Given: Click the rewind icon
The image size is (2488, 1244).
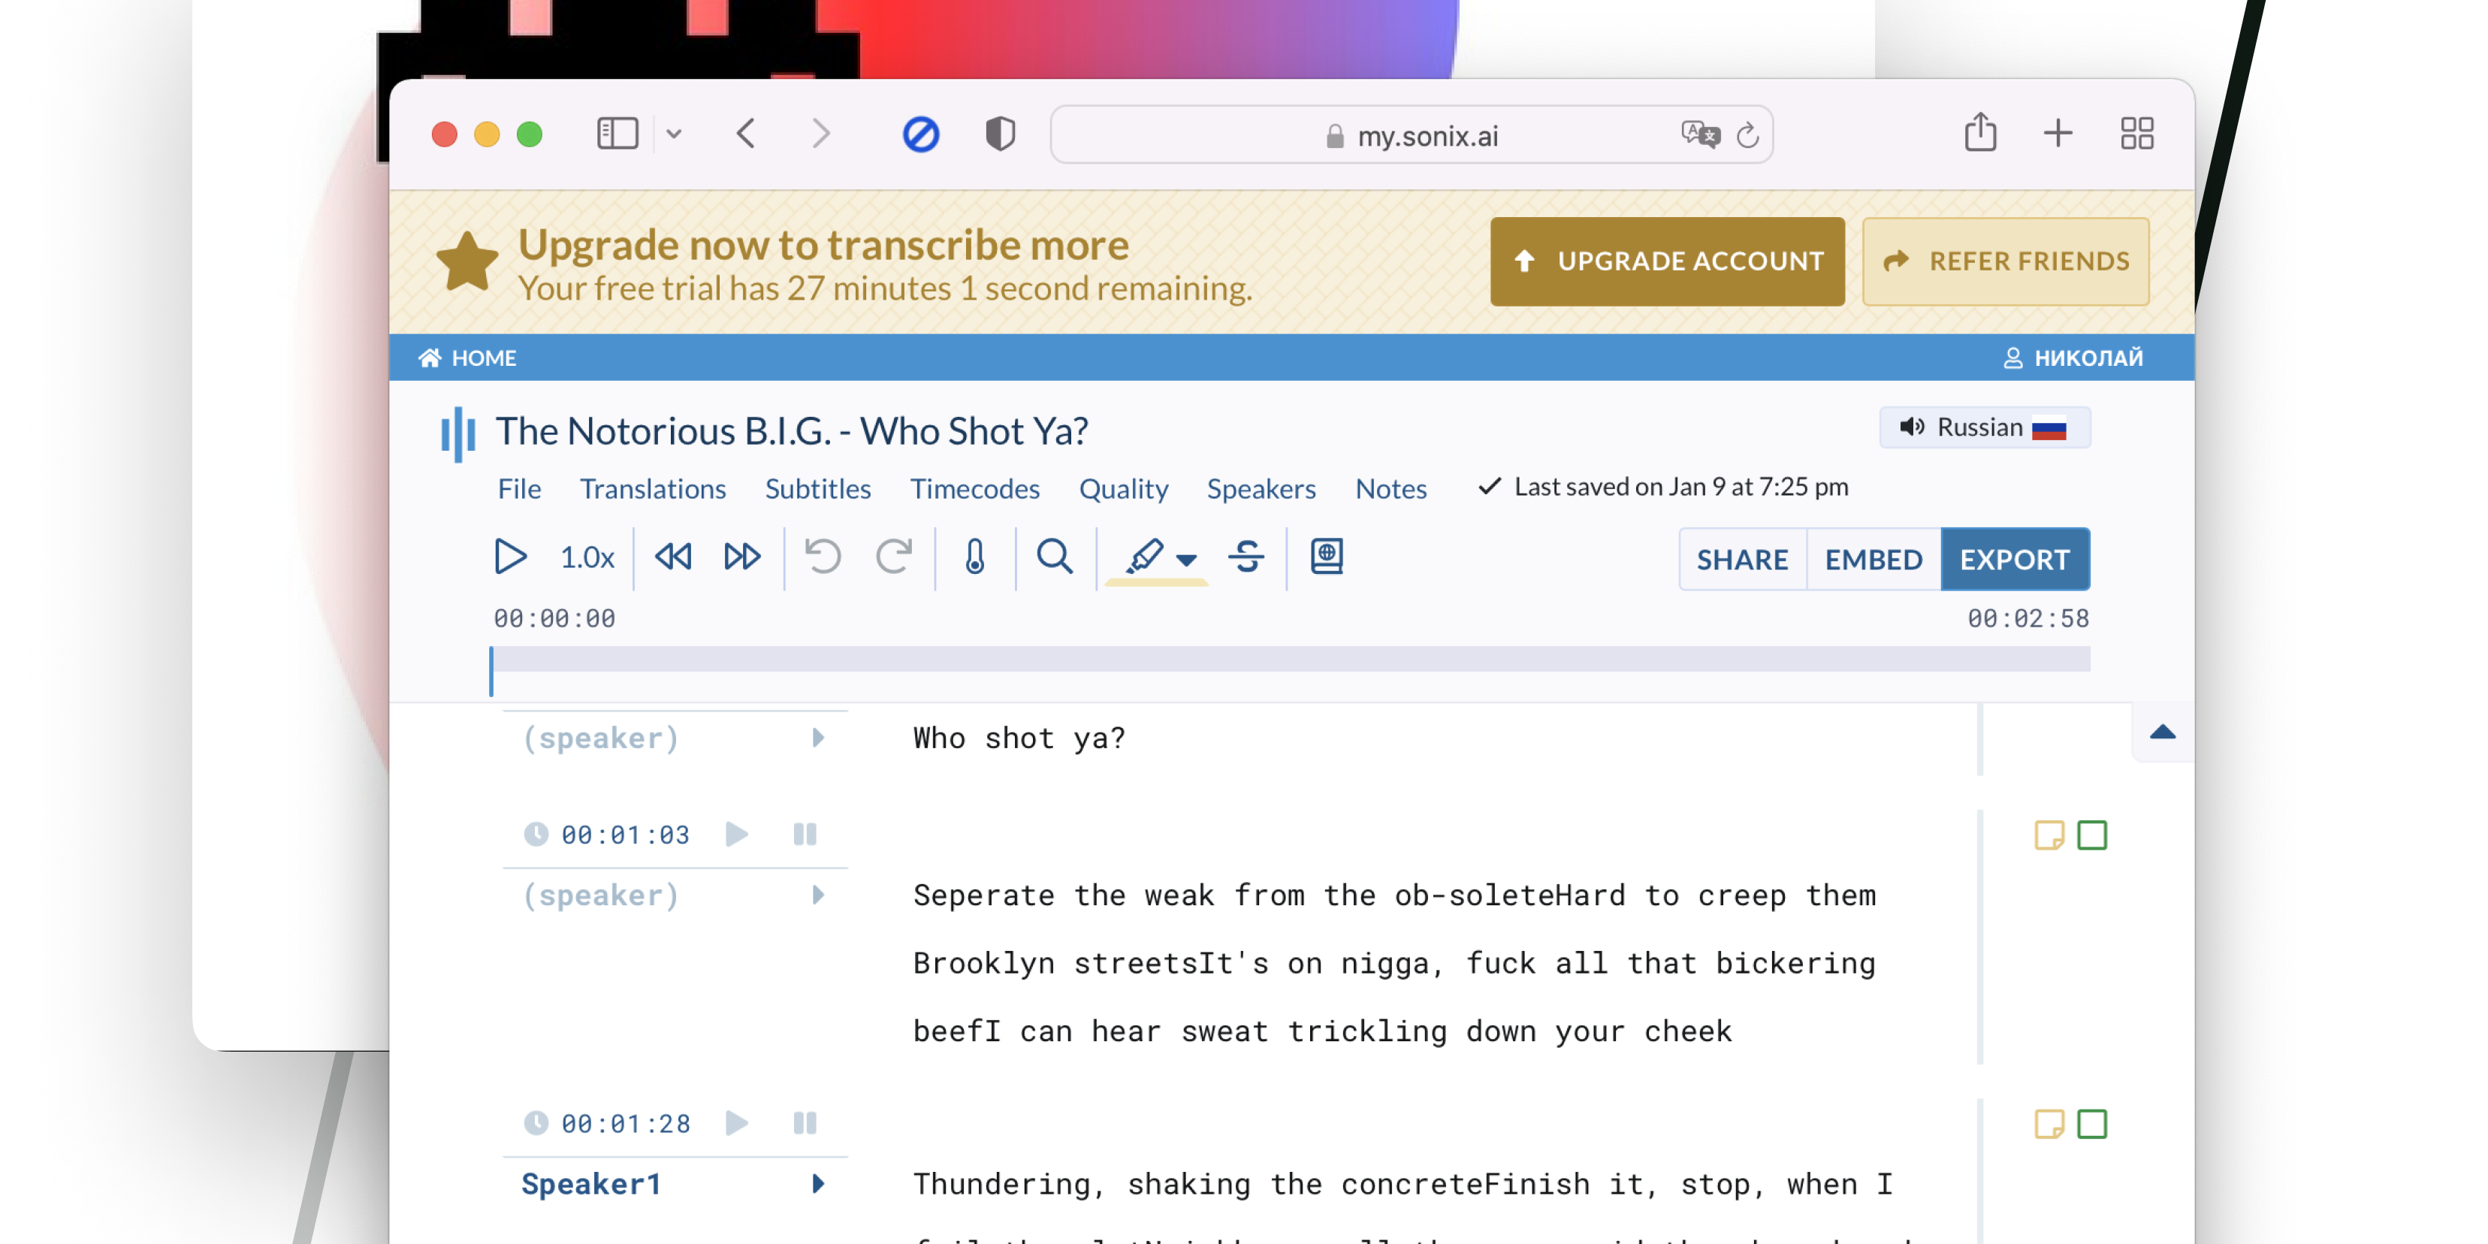Looking at the screenshot, I should pyautogui.click(x=673, y=557).
